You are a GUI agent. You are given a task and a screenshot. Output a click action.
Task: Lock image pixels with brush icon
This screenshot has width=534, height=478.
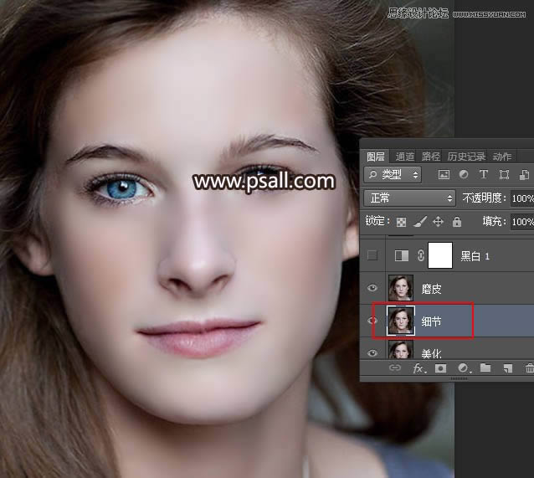(419, 222)
